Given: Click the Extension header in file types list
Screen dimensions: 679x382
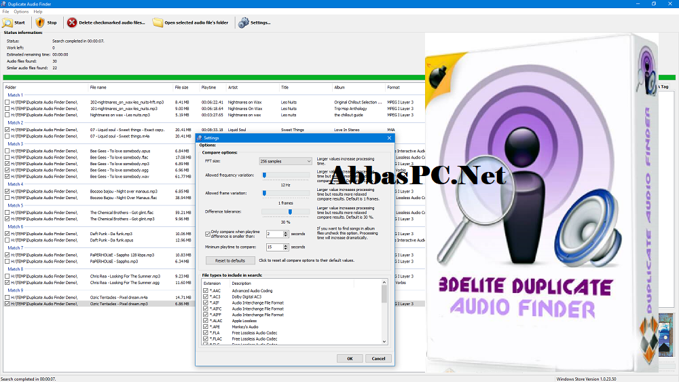Looking at the screenshot, I should (x=212, y=283).
